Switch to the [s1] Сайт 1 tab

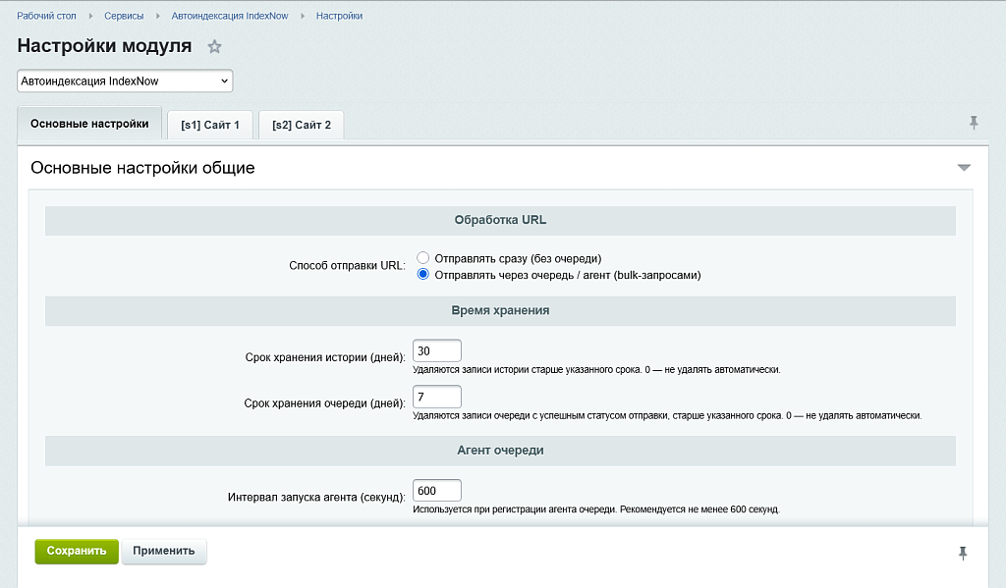[x=210, y=126]
